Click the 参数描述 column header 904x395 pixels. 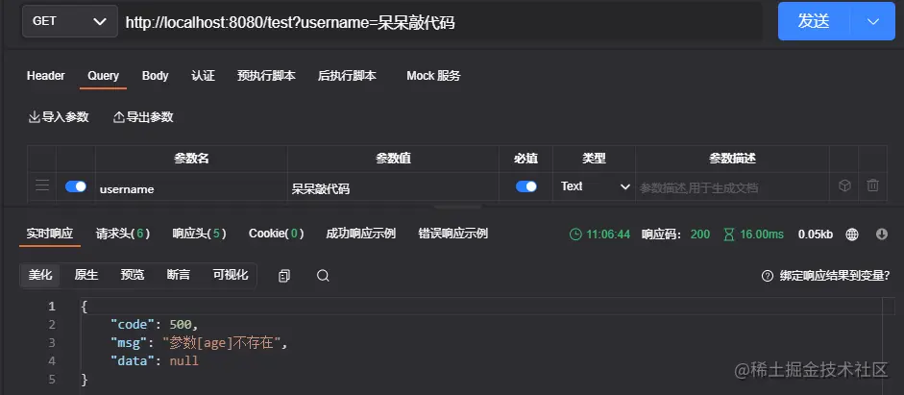tap(732, 159)
